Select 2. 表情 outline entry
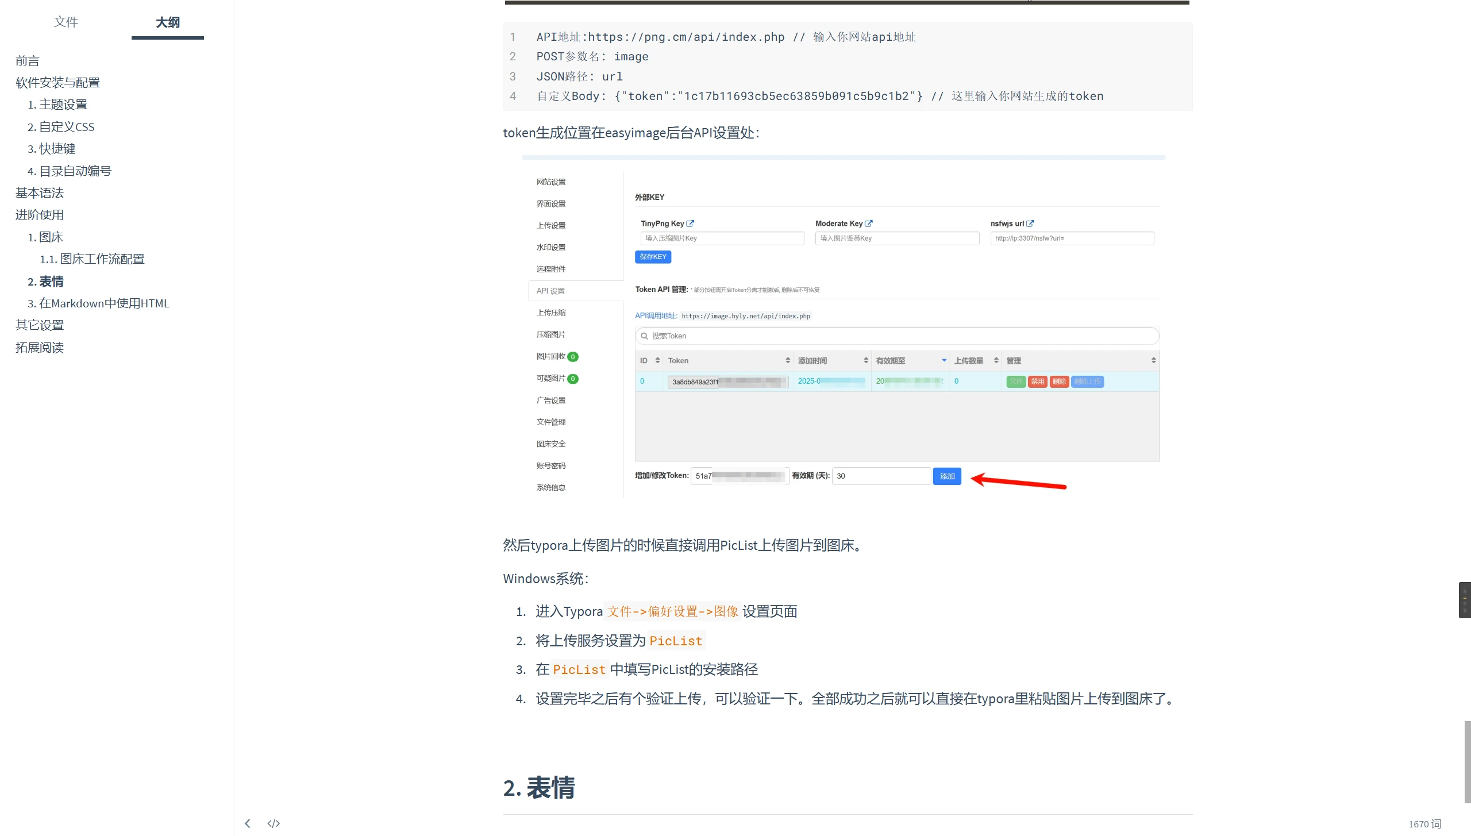 45,281
